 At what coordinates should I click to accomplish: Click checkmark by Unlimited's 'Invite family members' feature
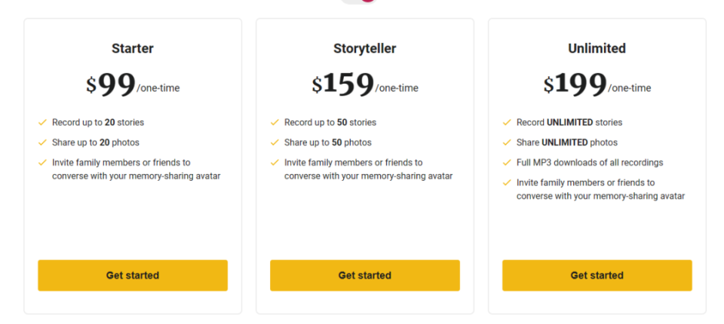coord(507,182)
